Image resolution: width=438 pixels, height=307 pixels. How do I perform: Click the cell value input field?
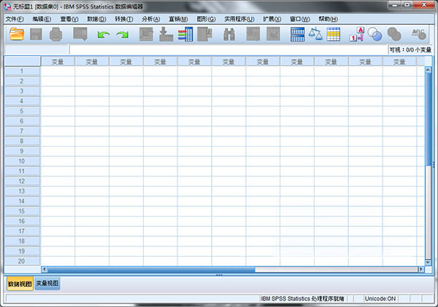pos(219,49)
